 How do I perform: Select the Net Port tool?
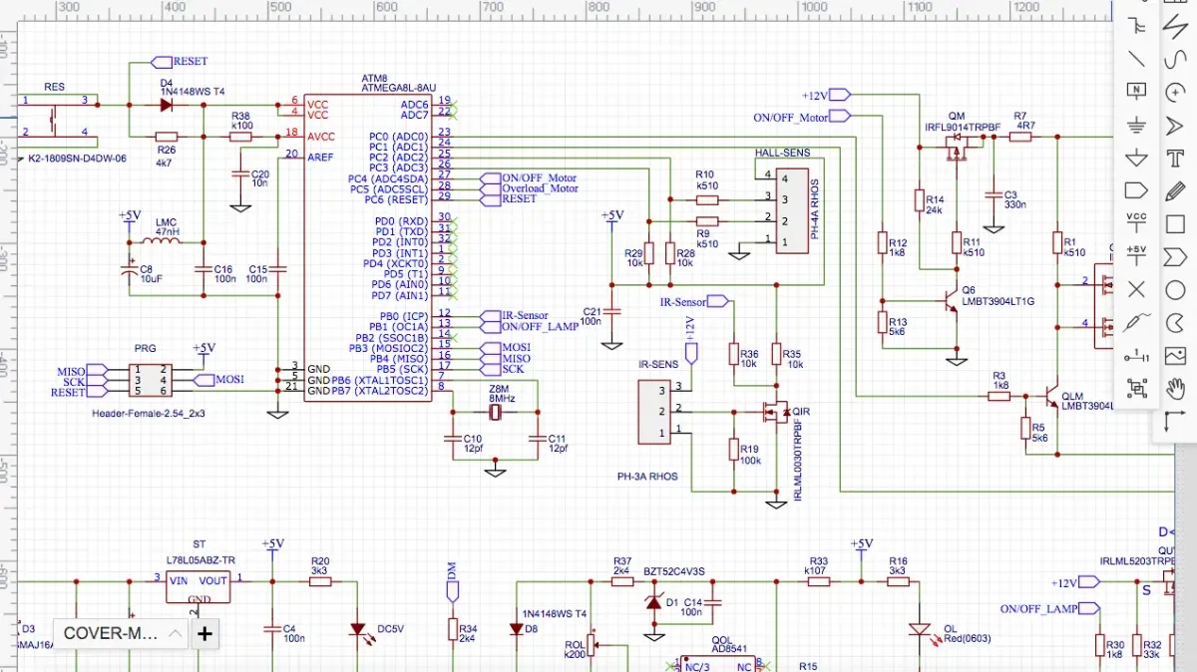click(1136, 189)
